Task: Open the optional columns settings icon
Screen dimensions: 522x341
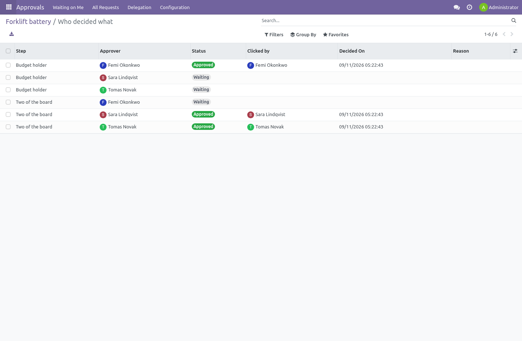Action: coord(515,51)
